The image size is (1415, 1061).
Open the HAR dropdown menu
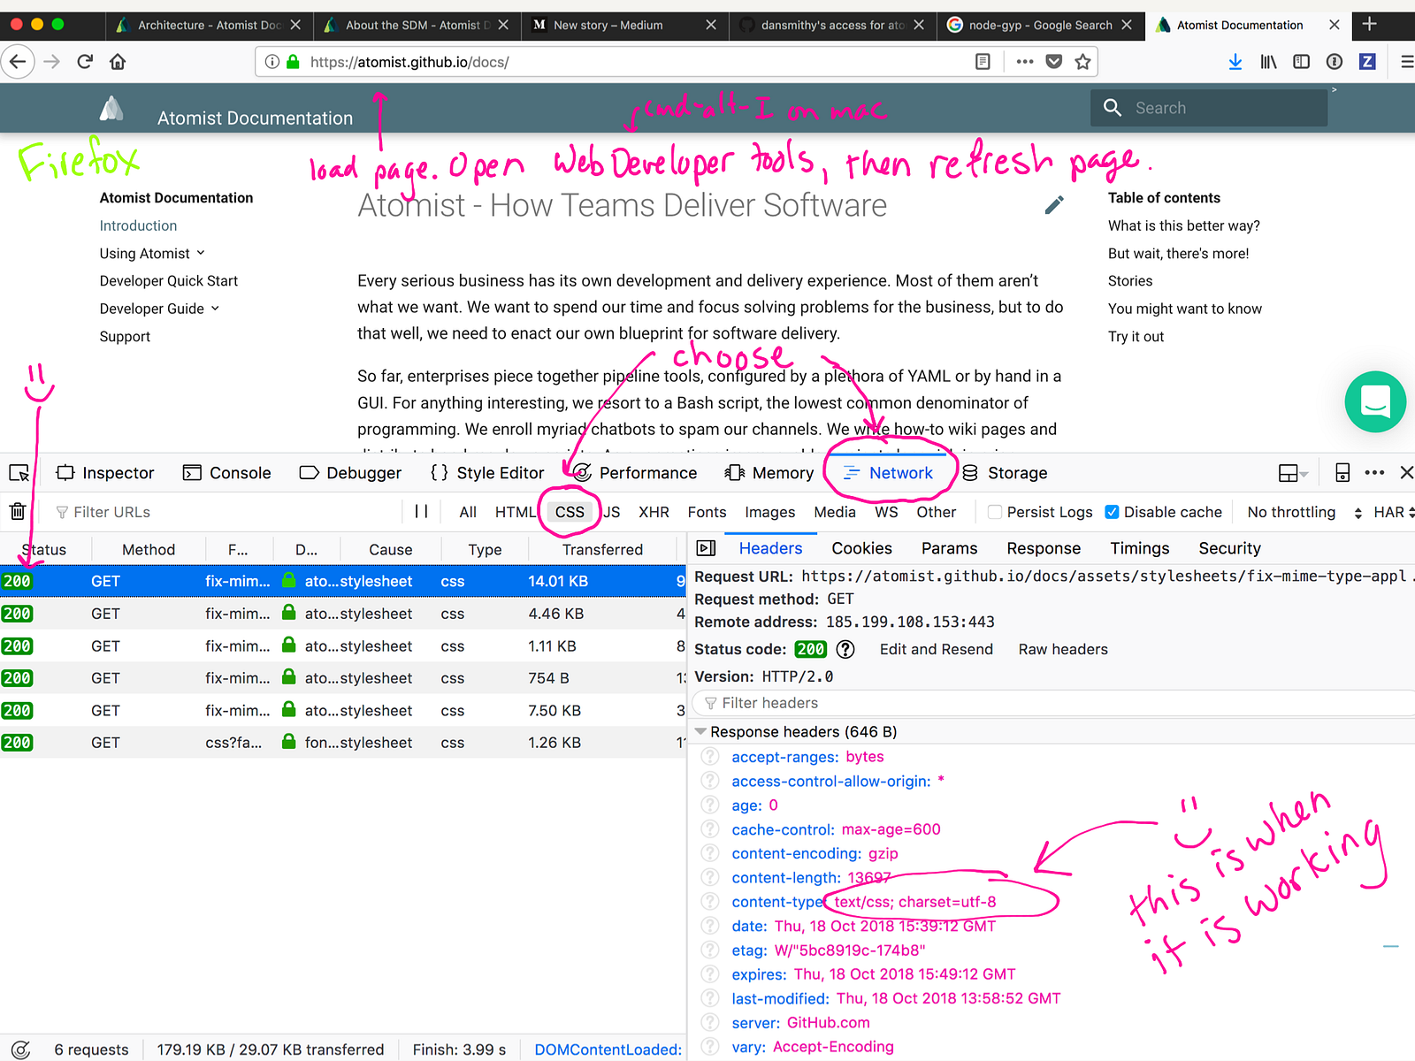1394,512
